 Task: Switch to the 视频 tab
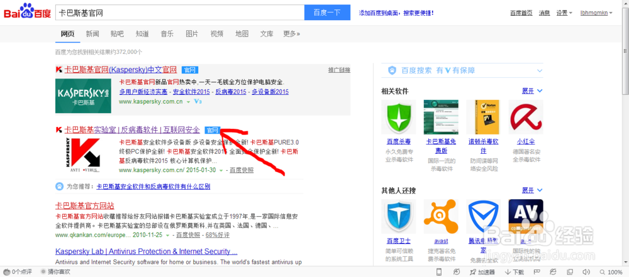[x=216, y=34]
